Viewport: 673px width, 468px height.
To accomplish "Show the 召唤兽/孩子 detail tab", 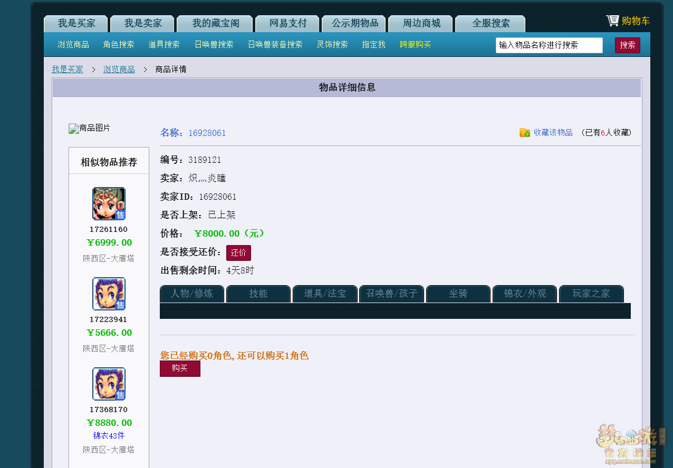I will tap(391, 294).
